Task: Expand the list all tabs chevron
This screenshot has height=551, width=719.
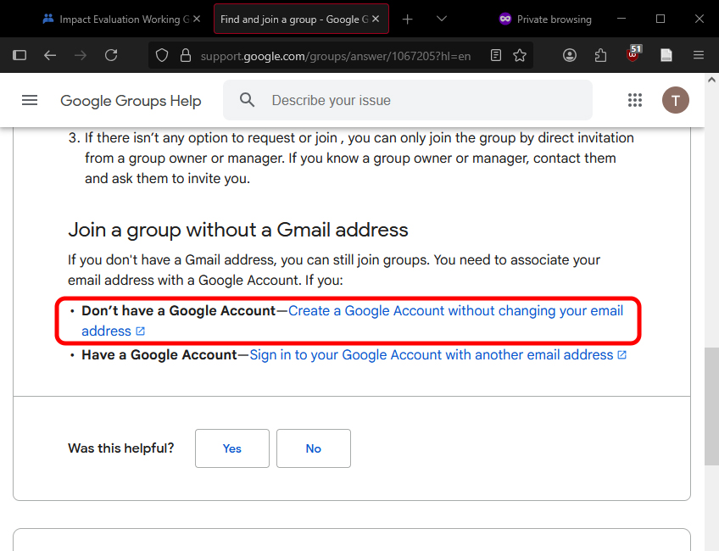Action: [442, 19]
